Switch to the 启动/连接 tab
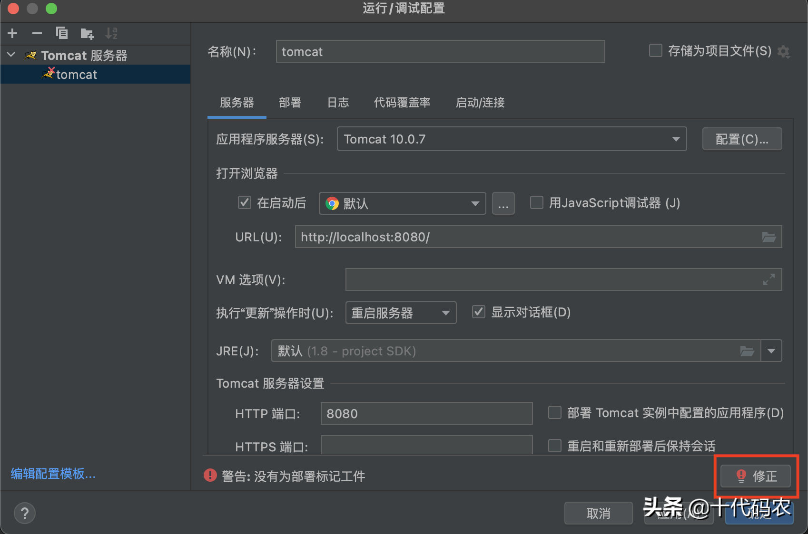This screenshot has width=808, height=534. click(480, 103)
